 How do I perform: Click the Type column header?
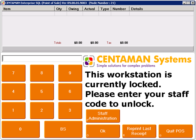click(105, 9)
